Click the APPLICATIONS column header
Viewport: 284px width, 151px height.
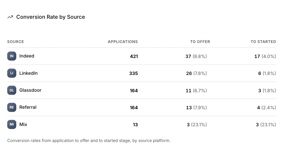click(123, 42)
